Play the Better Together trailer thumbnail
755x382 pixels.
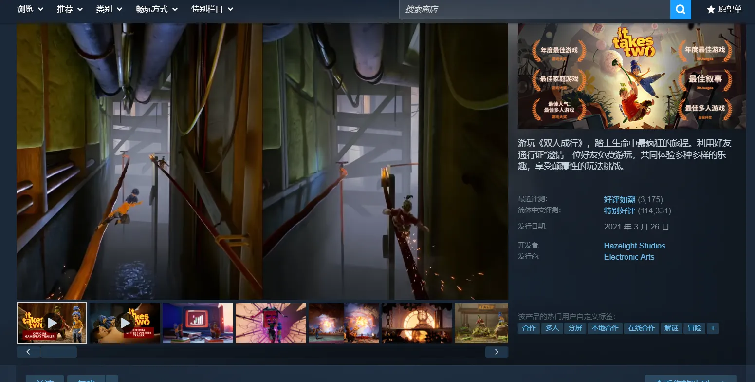pos(125,323)
